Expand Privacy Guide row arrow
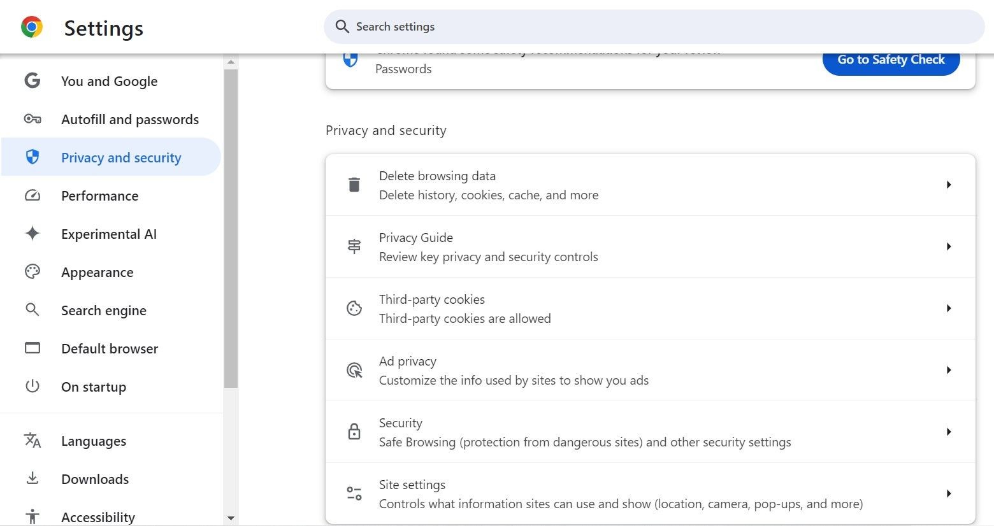Image resolution: width=994 pixels, height=526 pixels. (x=949, y=246)
